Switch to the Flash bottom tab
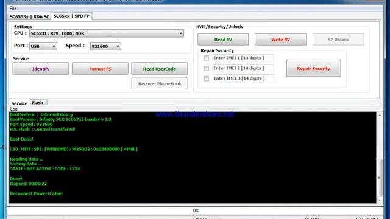The width and height of the screenshot is (390, 219). (38, 103)
